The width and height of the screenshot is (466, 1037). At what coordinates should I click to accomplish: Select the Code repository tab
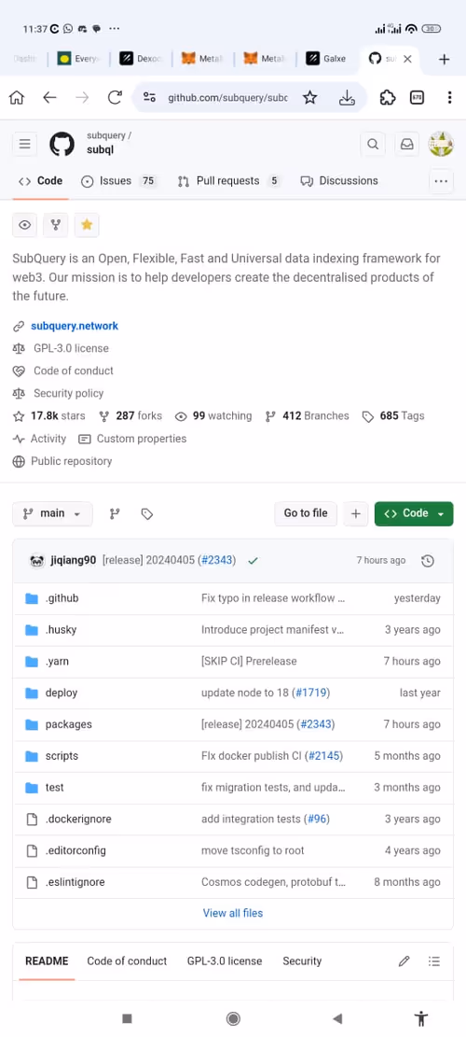[x=40, y=181]
